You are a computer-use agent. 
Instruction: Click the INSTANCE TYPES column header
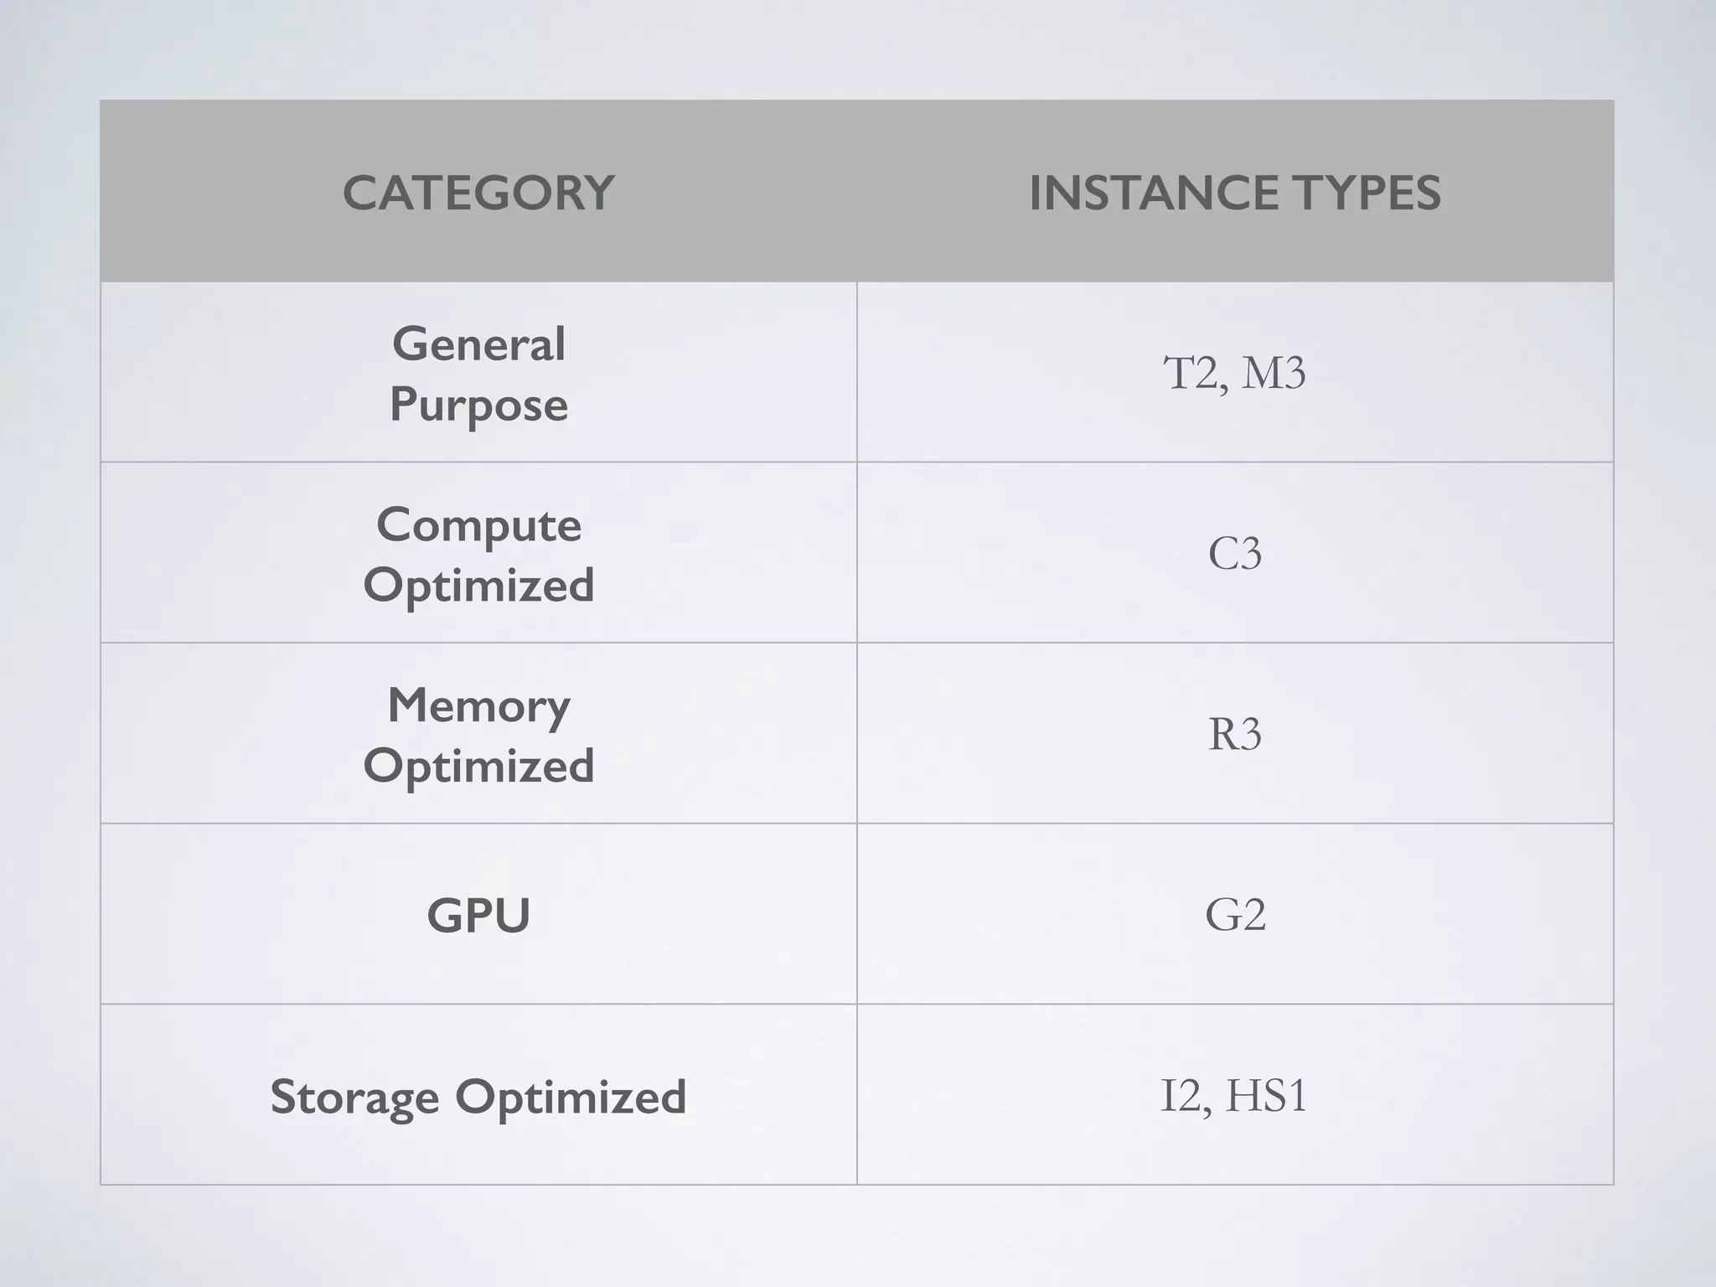tap(1234, 193)
